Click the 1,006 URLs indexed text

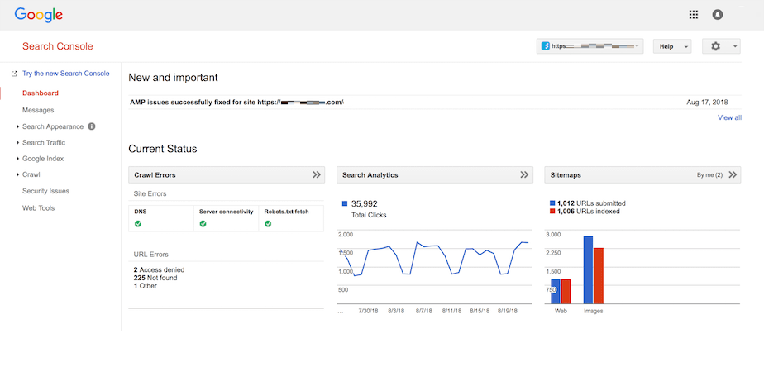(x=589, y=212)
